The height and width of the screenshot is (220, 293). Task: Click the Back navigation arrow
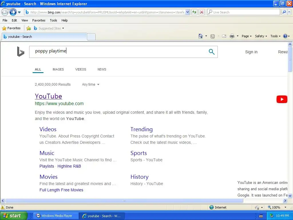5,12
